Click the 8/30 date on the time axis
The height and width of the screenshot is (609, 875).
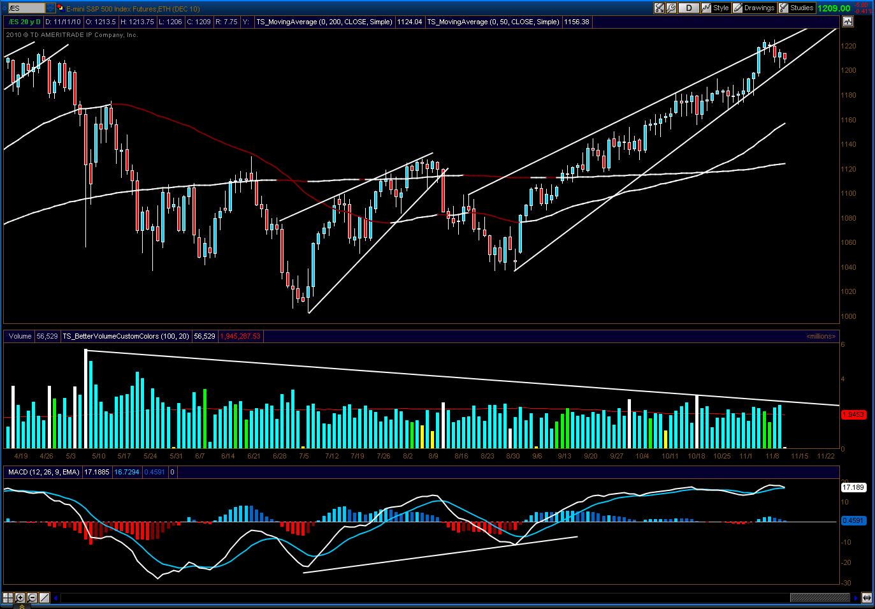[513, 456]
